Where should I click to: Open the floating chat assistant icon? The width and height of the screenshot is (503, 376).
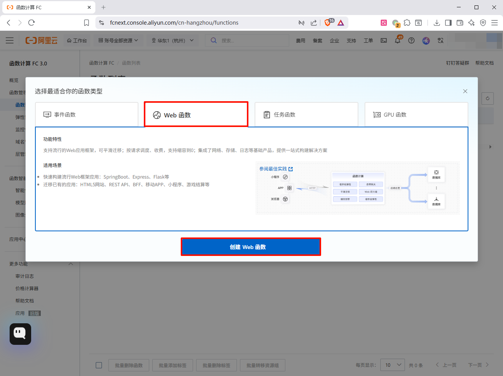[x=20, y=334]
